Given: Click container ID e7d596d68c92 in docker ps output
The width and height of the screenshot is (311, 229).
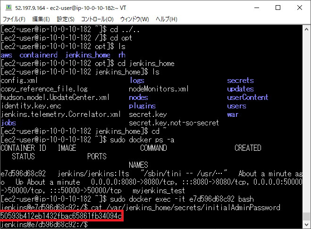Looking at the screenshot, I should [23, 173].
